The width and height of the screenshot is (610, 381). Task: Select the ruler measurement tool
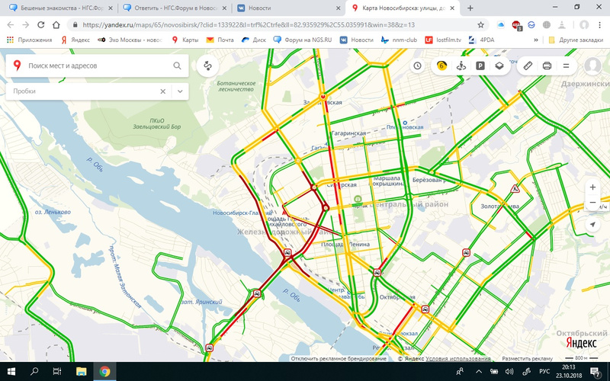point(528,66)
